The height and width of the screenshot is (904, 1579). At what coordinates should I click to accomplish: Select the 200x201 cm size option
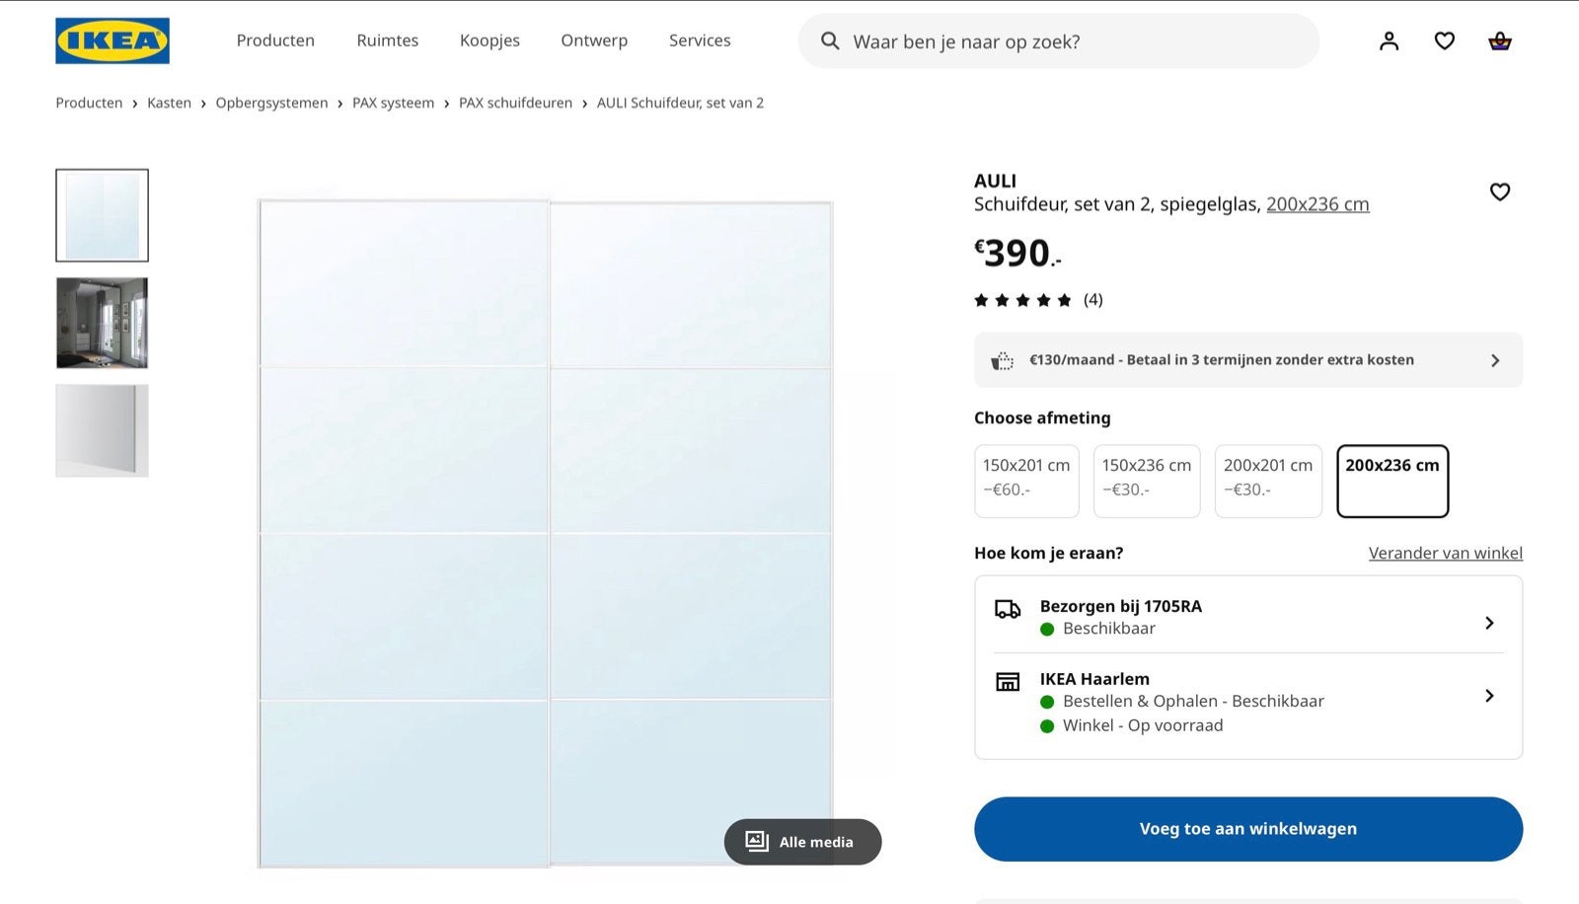(1268, 481)
